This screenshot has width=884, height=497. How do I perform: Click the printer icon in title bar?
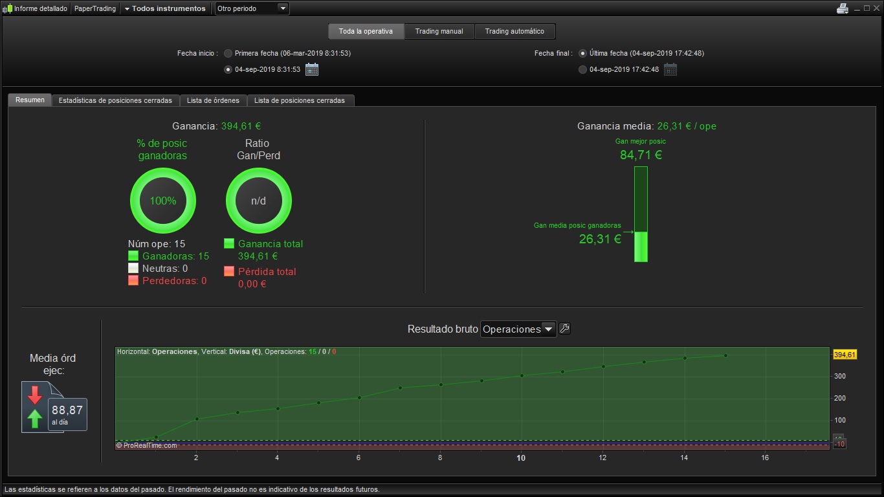point(842,8)
